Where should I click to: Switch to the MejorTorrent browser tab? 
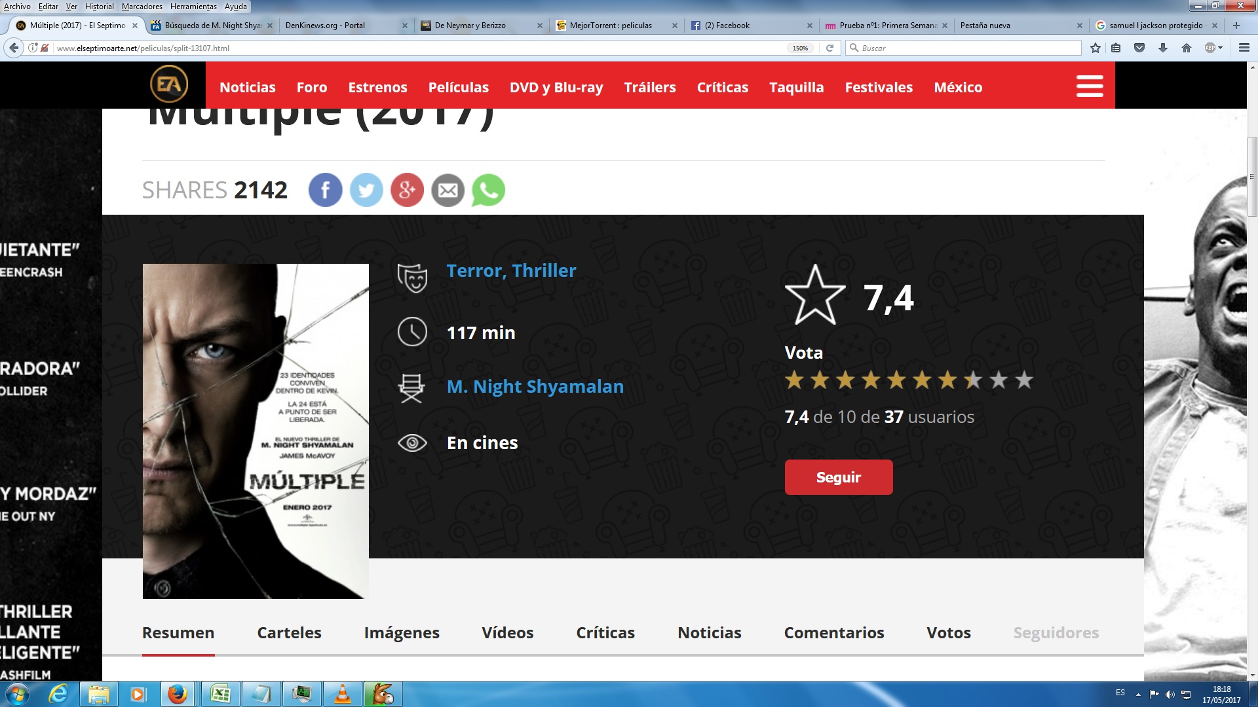[616, 26]
